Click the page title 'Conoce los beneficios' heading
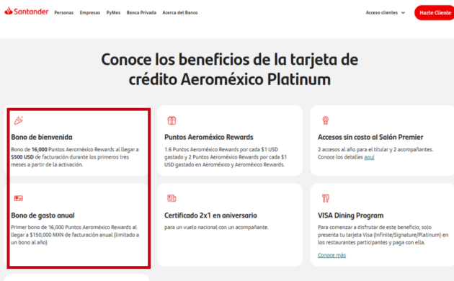454x281 pixels. pyautogui.click(x=229, y=69)
